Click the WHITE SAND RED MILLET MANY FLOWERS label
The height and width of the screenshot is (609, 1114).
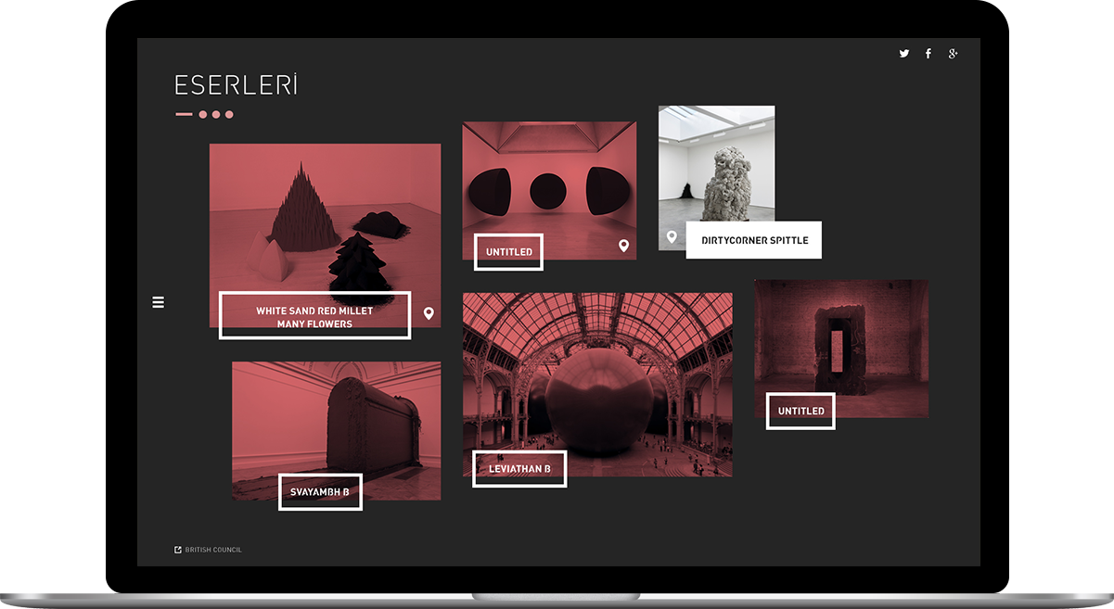point(314,314)
